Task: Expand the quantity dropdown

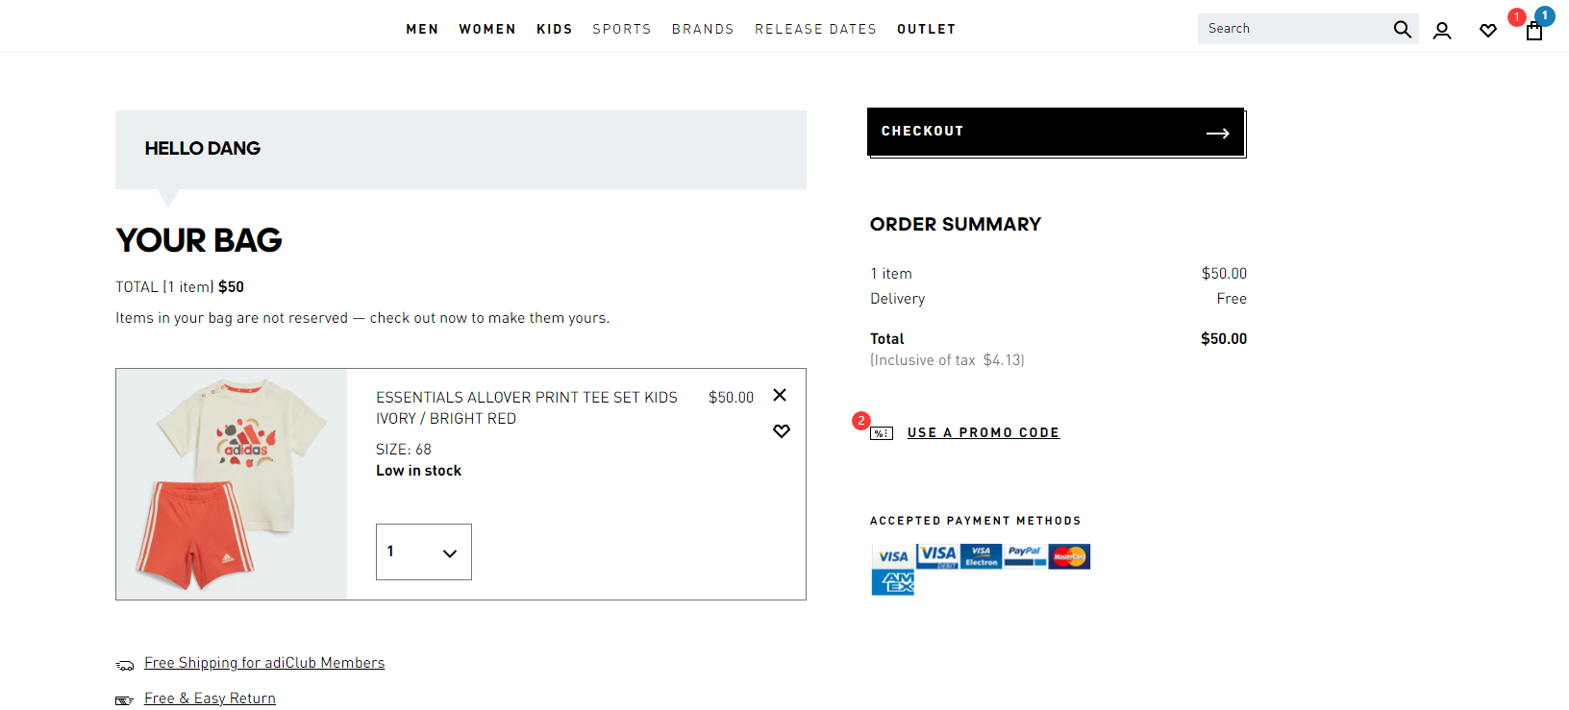Action: pos(424,551)
